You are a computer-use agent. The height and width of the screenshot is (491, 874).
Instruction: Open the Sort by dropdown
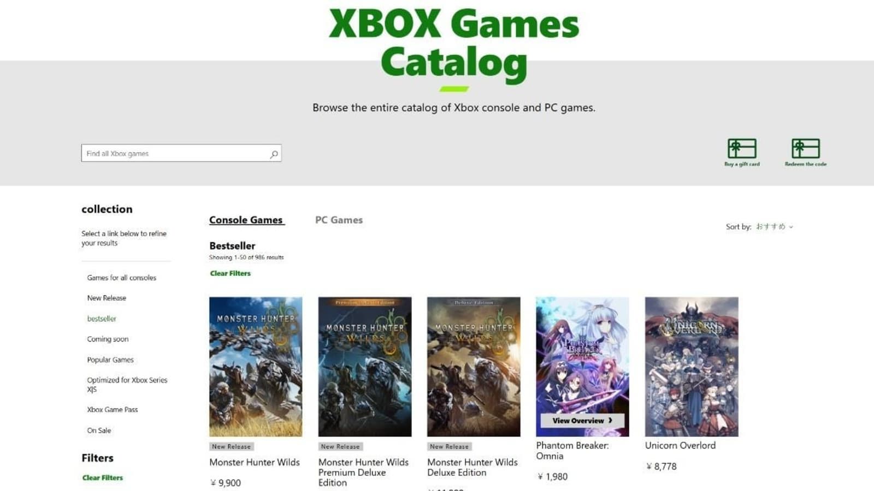[773, 227]
